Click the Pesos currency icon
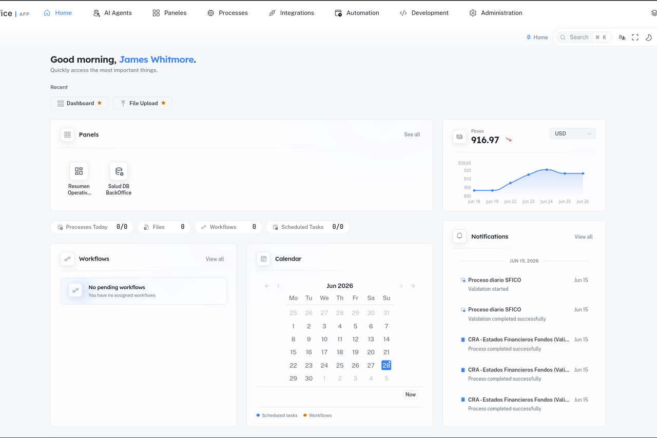 click(x=459, y=137)
